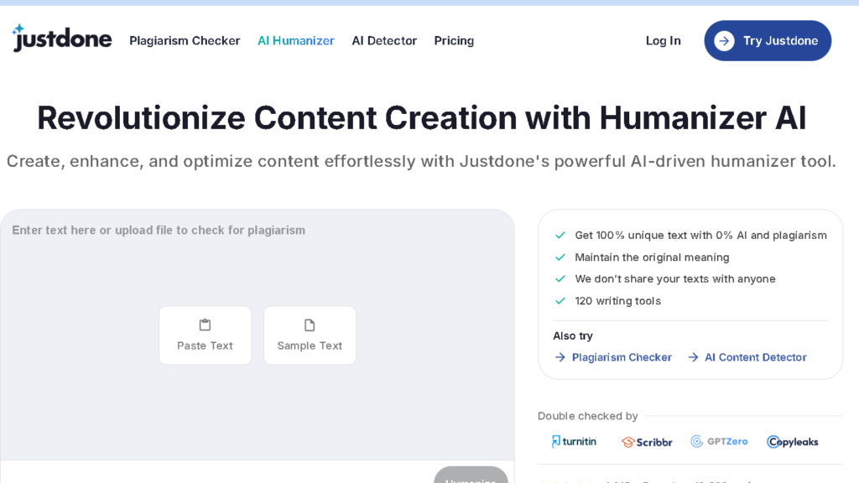Screen dimensions: 859x483
Task: Open the Pricing page
Action: (454, 41)
